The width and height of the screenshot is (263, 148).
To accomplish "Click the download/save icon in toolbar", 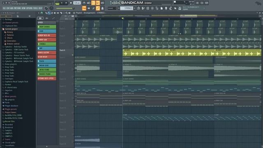I will (x=180, y=8).
